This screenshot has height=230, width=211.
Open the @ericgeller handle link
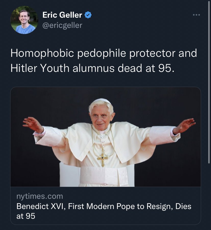click(62, 25)
